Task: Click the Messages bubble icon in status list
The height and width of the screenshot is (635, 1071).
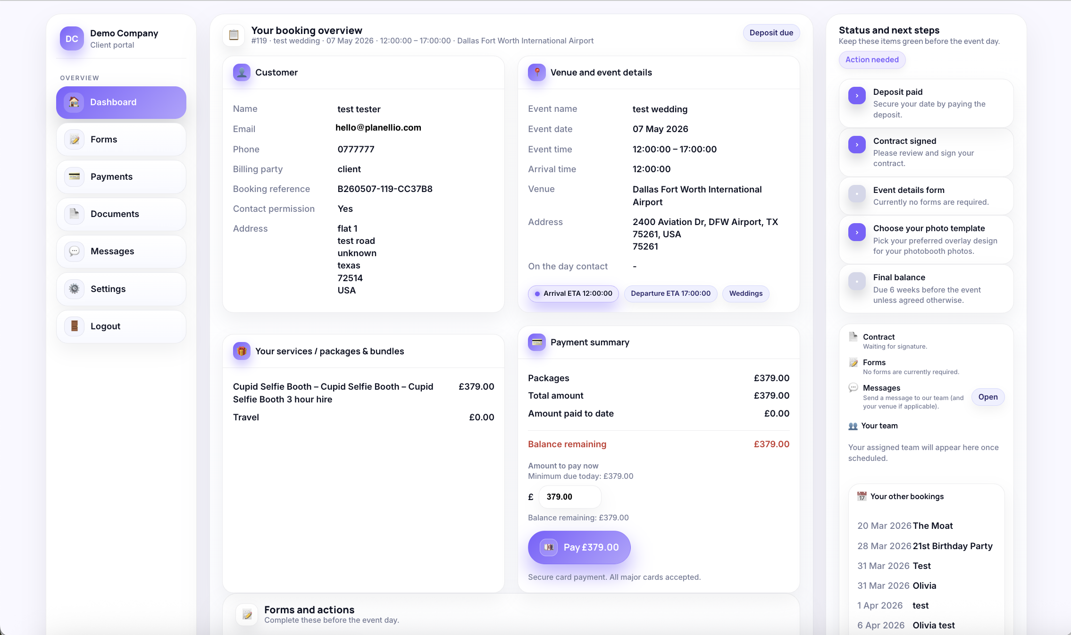Action: 853,388
